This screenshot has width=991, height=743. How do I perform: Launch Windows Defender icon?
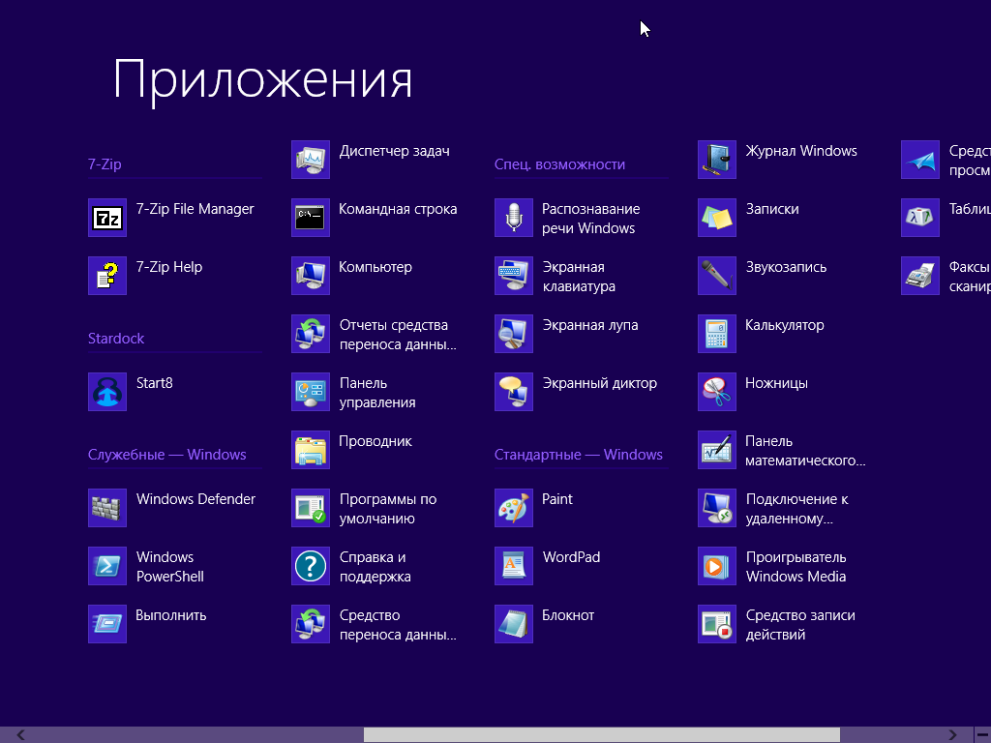coord(107,509)
